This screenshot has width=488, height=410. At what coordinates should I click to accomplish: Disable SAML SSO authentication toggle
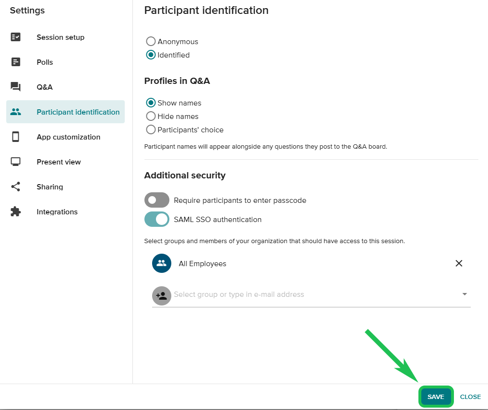coord(157,220)
